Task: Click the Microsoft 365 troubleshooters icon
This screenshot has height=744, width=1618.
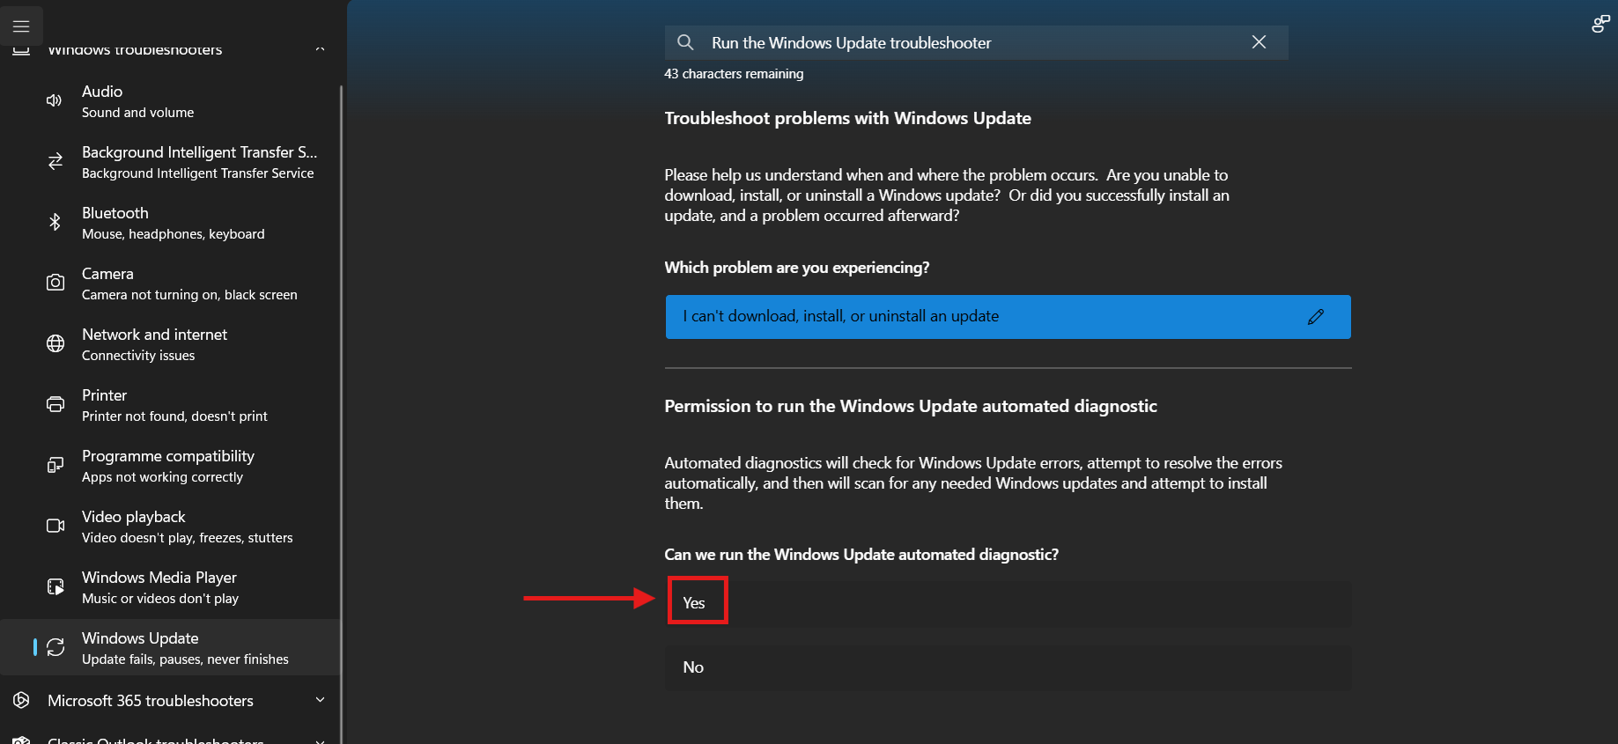Action: (x=21, y=701)
